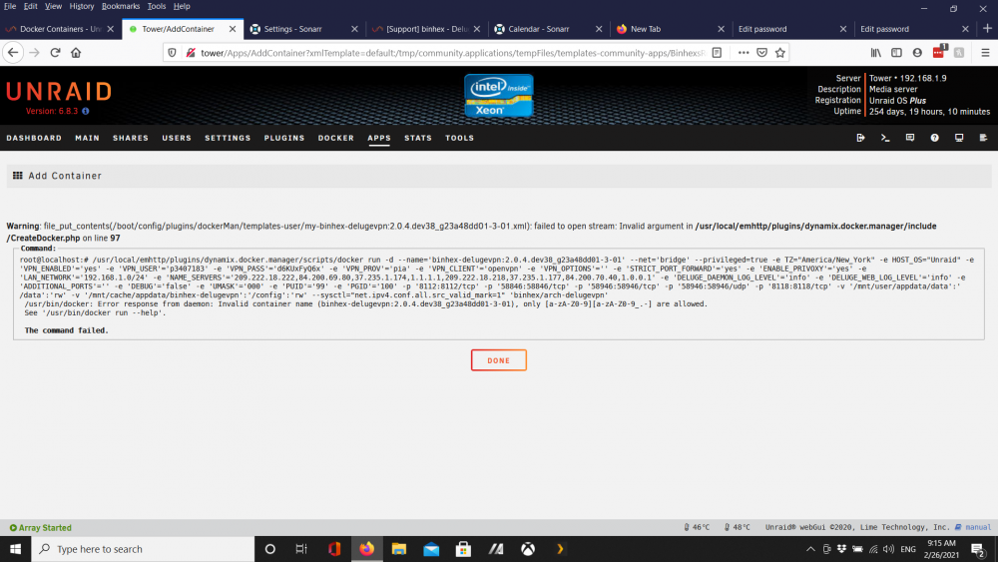Click the version info icon next to 6.8.3
Image resolution: width=998 pixels, height=562 pixels.
point(85,111)
